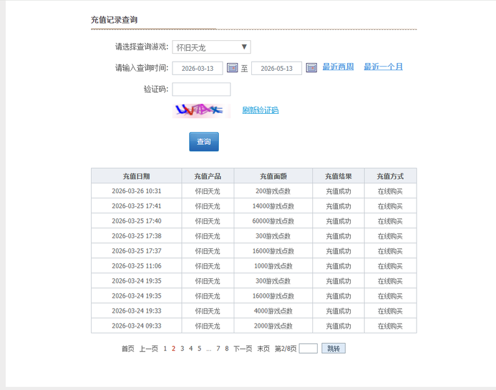This screenshot has height=390, width=496.
Task: Click 充值成功 in the 10:31 row
Action: click(338, 191)
